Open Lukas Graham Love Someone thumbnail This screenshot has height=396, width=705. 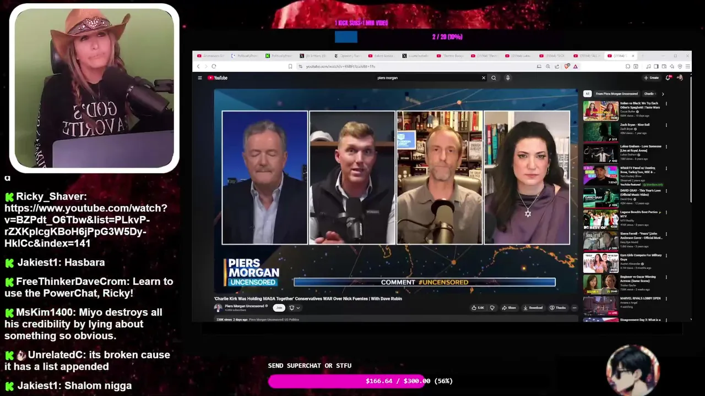(600, 154)
